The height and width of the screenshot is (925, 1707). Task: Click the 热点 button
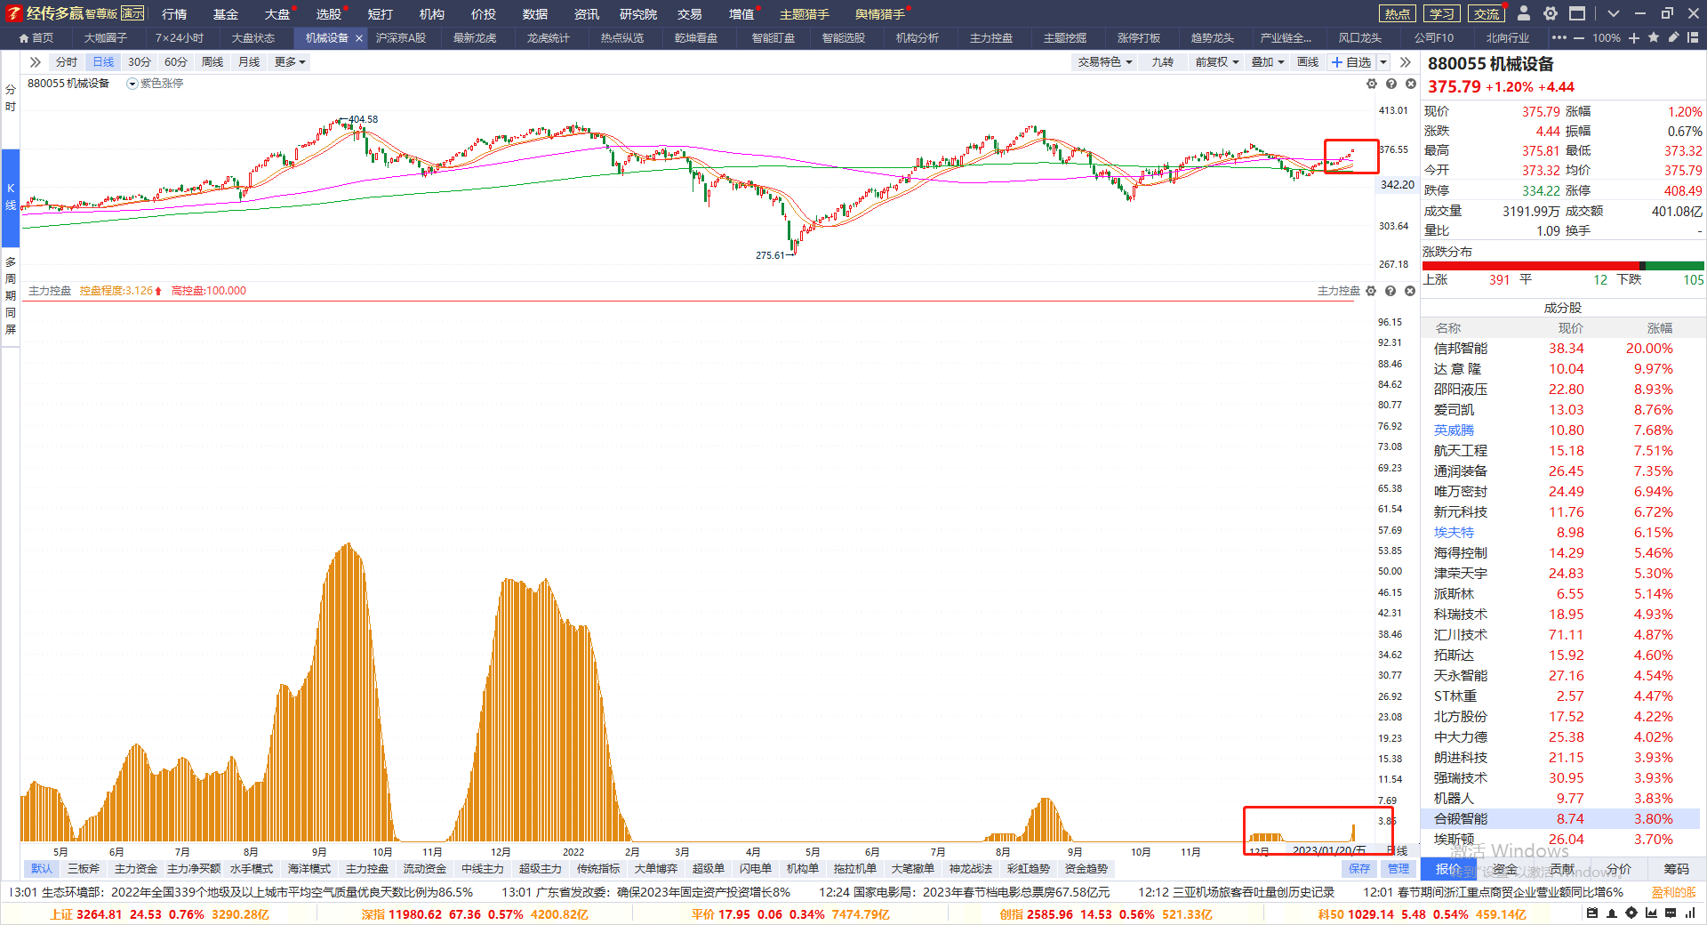[x=1398, y=13]
